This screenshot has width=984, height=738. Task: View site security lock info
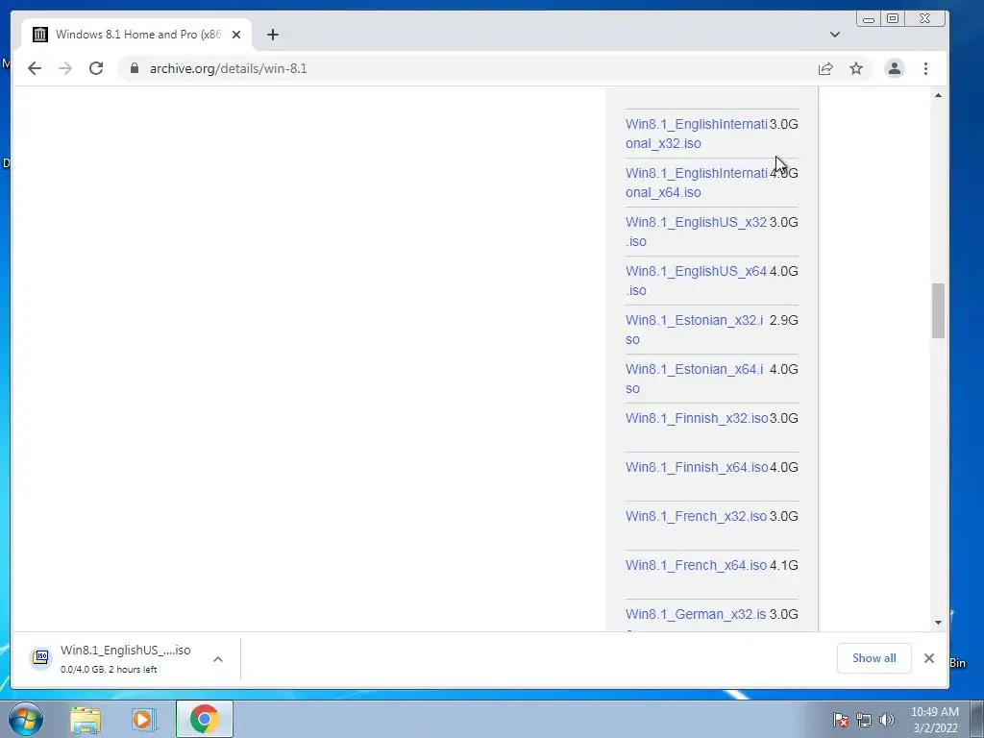135,68
